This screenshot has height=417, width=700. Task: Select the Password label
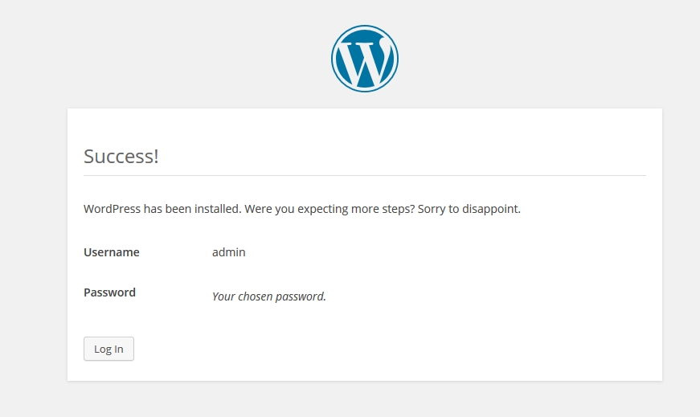[x=109, y=292]
